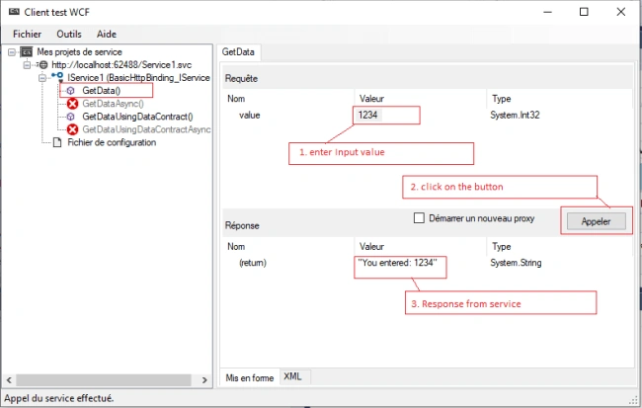642x408 pixels.
Task: Click the Nom column header in Requête
Action: 236,99
